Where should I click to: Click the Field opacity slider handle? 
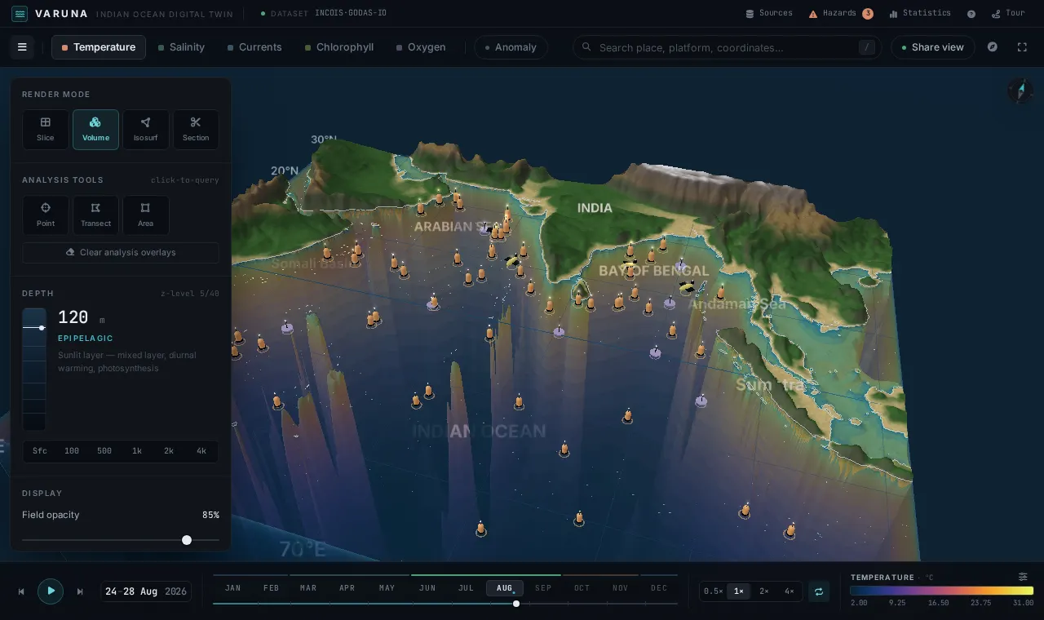pyautogui.click(x=187, y=540)
